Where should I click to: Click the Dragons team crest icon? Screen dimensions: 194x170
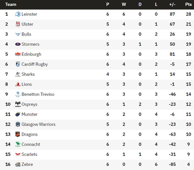point(18,134)
